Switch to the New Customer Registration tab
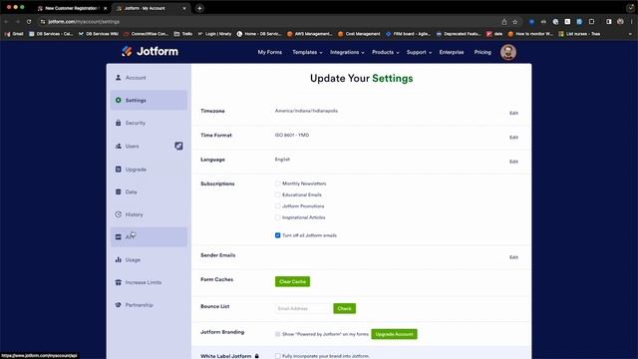The width and height of the screenshot is (638, 359). pyautogui.click(x=71, y=8)
